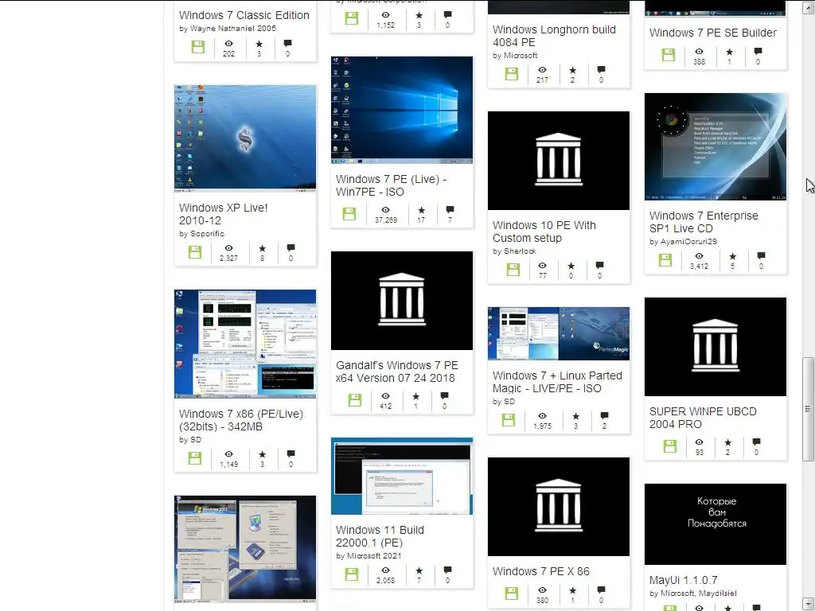This screenshot has height=611, width=815.
Task: Open Windows 10 PE With Custom setup title
Action: [x=544, y=232]
